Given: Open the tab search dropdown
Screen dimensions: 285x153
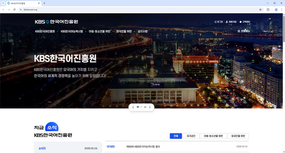Looking at the screenshot, I should tap(3, 3).
